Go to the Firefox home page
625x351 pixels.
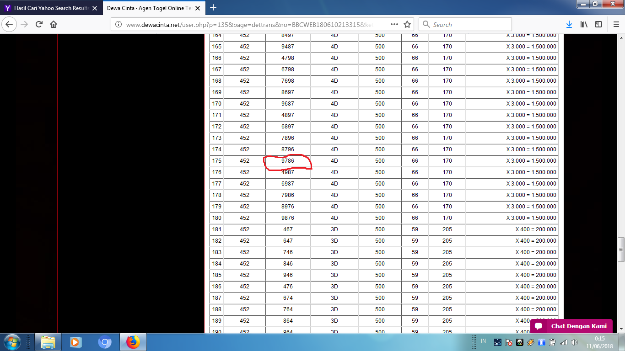tap(54, 25)
